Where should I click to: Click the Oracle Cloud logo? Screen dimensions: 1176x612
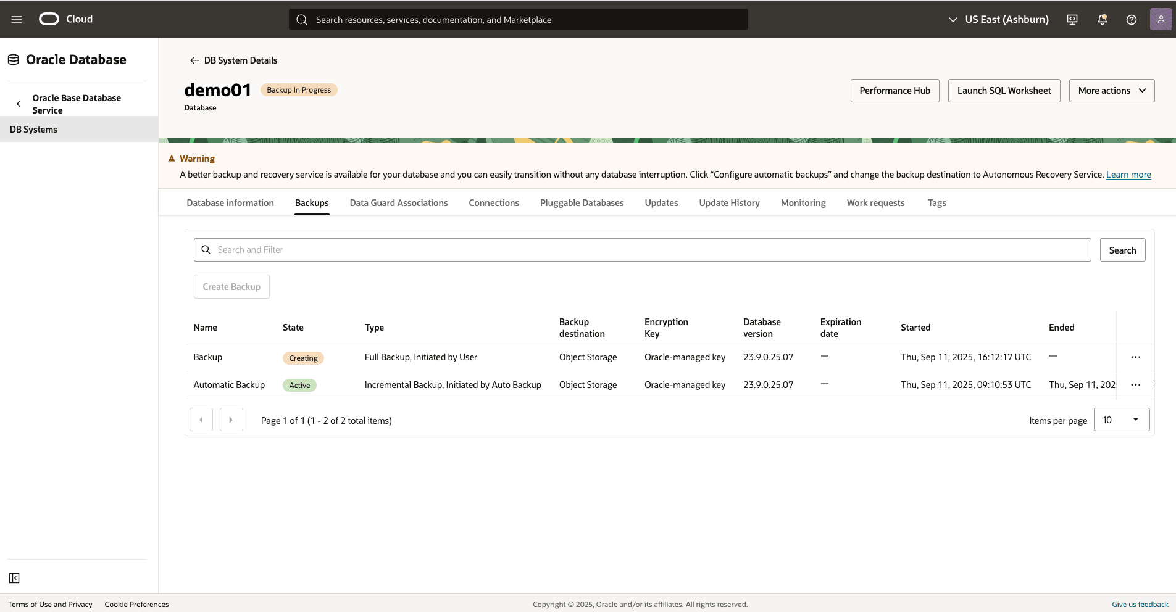(48, 19)
